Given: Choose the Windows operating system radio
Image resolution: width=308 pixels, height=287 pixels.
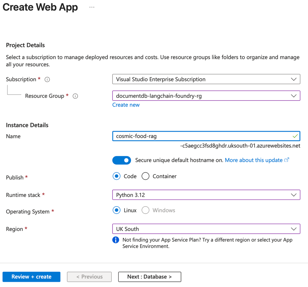Looking at the screenshot, I should click(x=146, y=210).
